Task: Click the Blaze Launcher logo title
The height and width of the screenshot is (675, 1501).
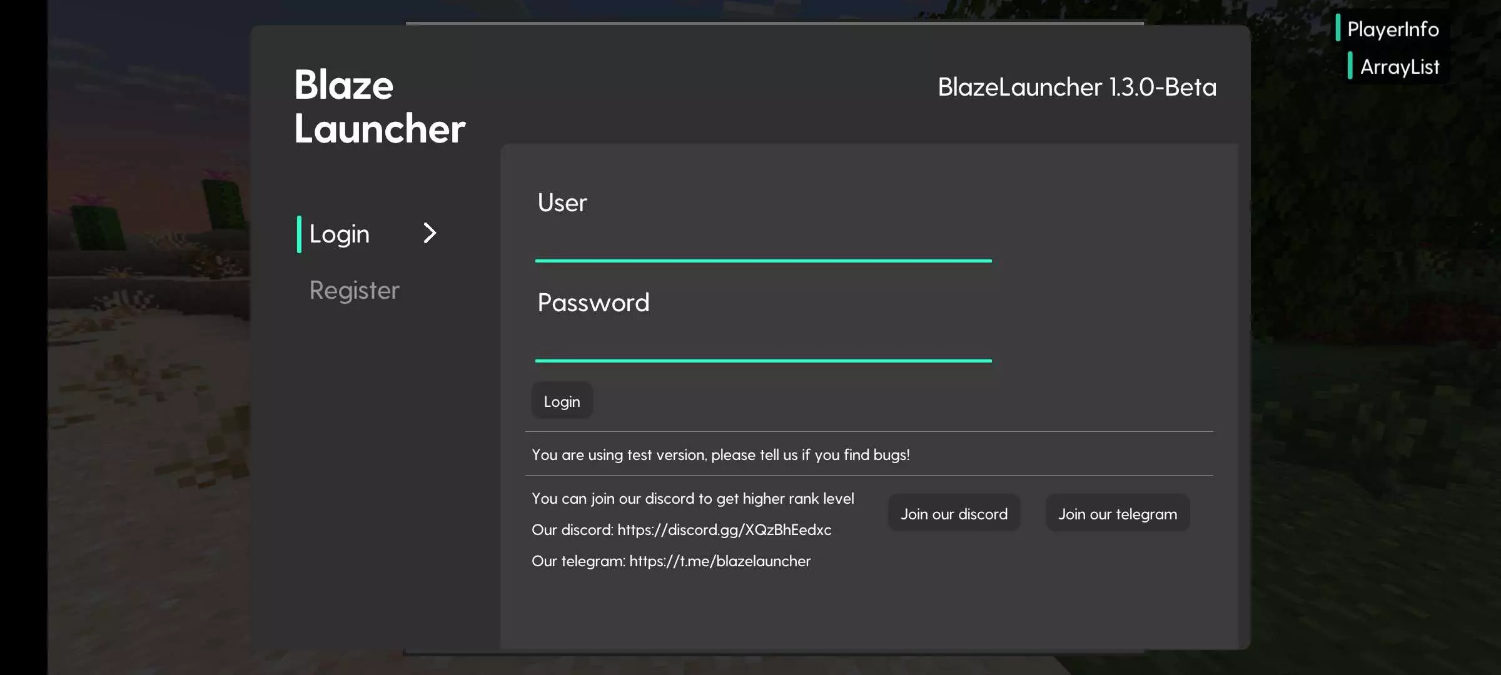Action: [x=379, y=107]
